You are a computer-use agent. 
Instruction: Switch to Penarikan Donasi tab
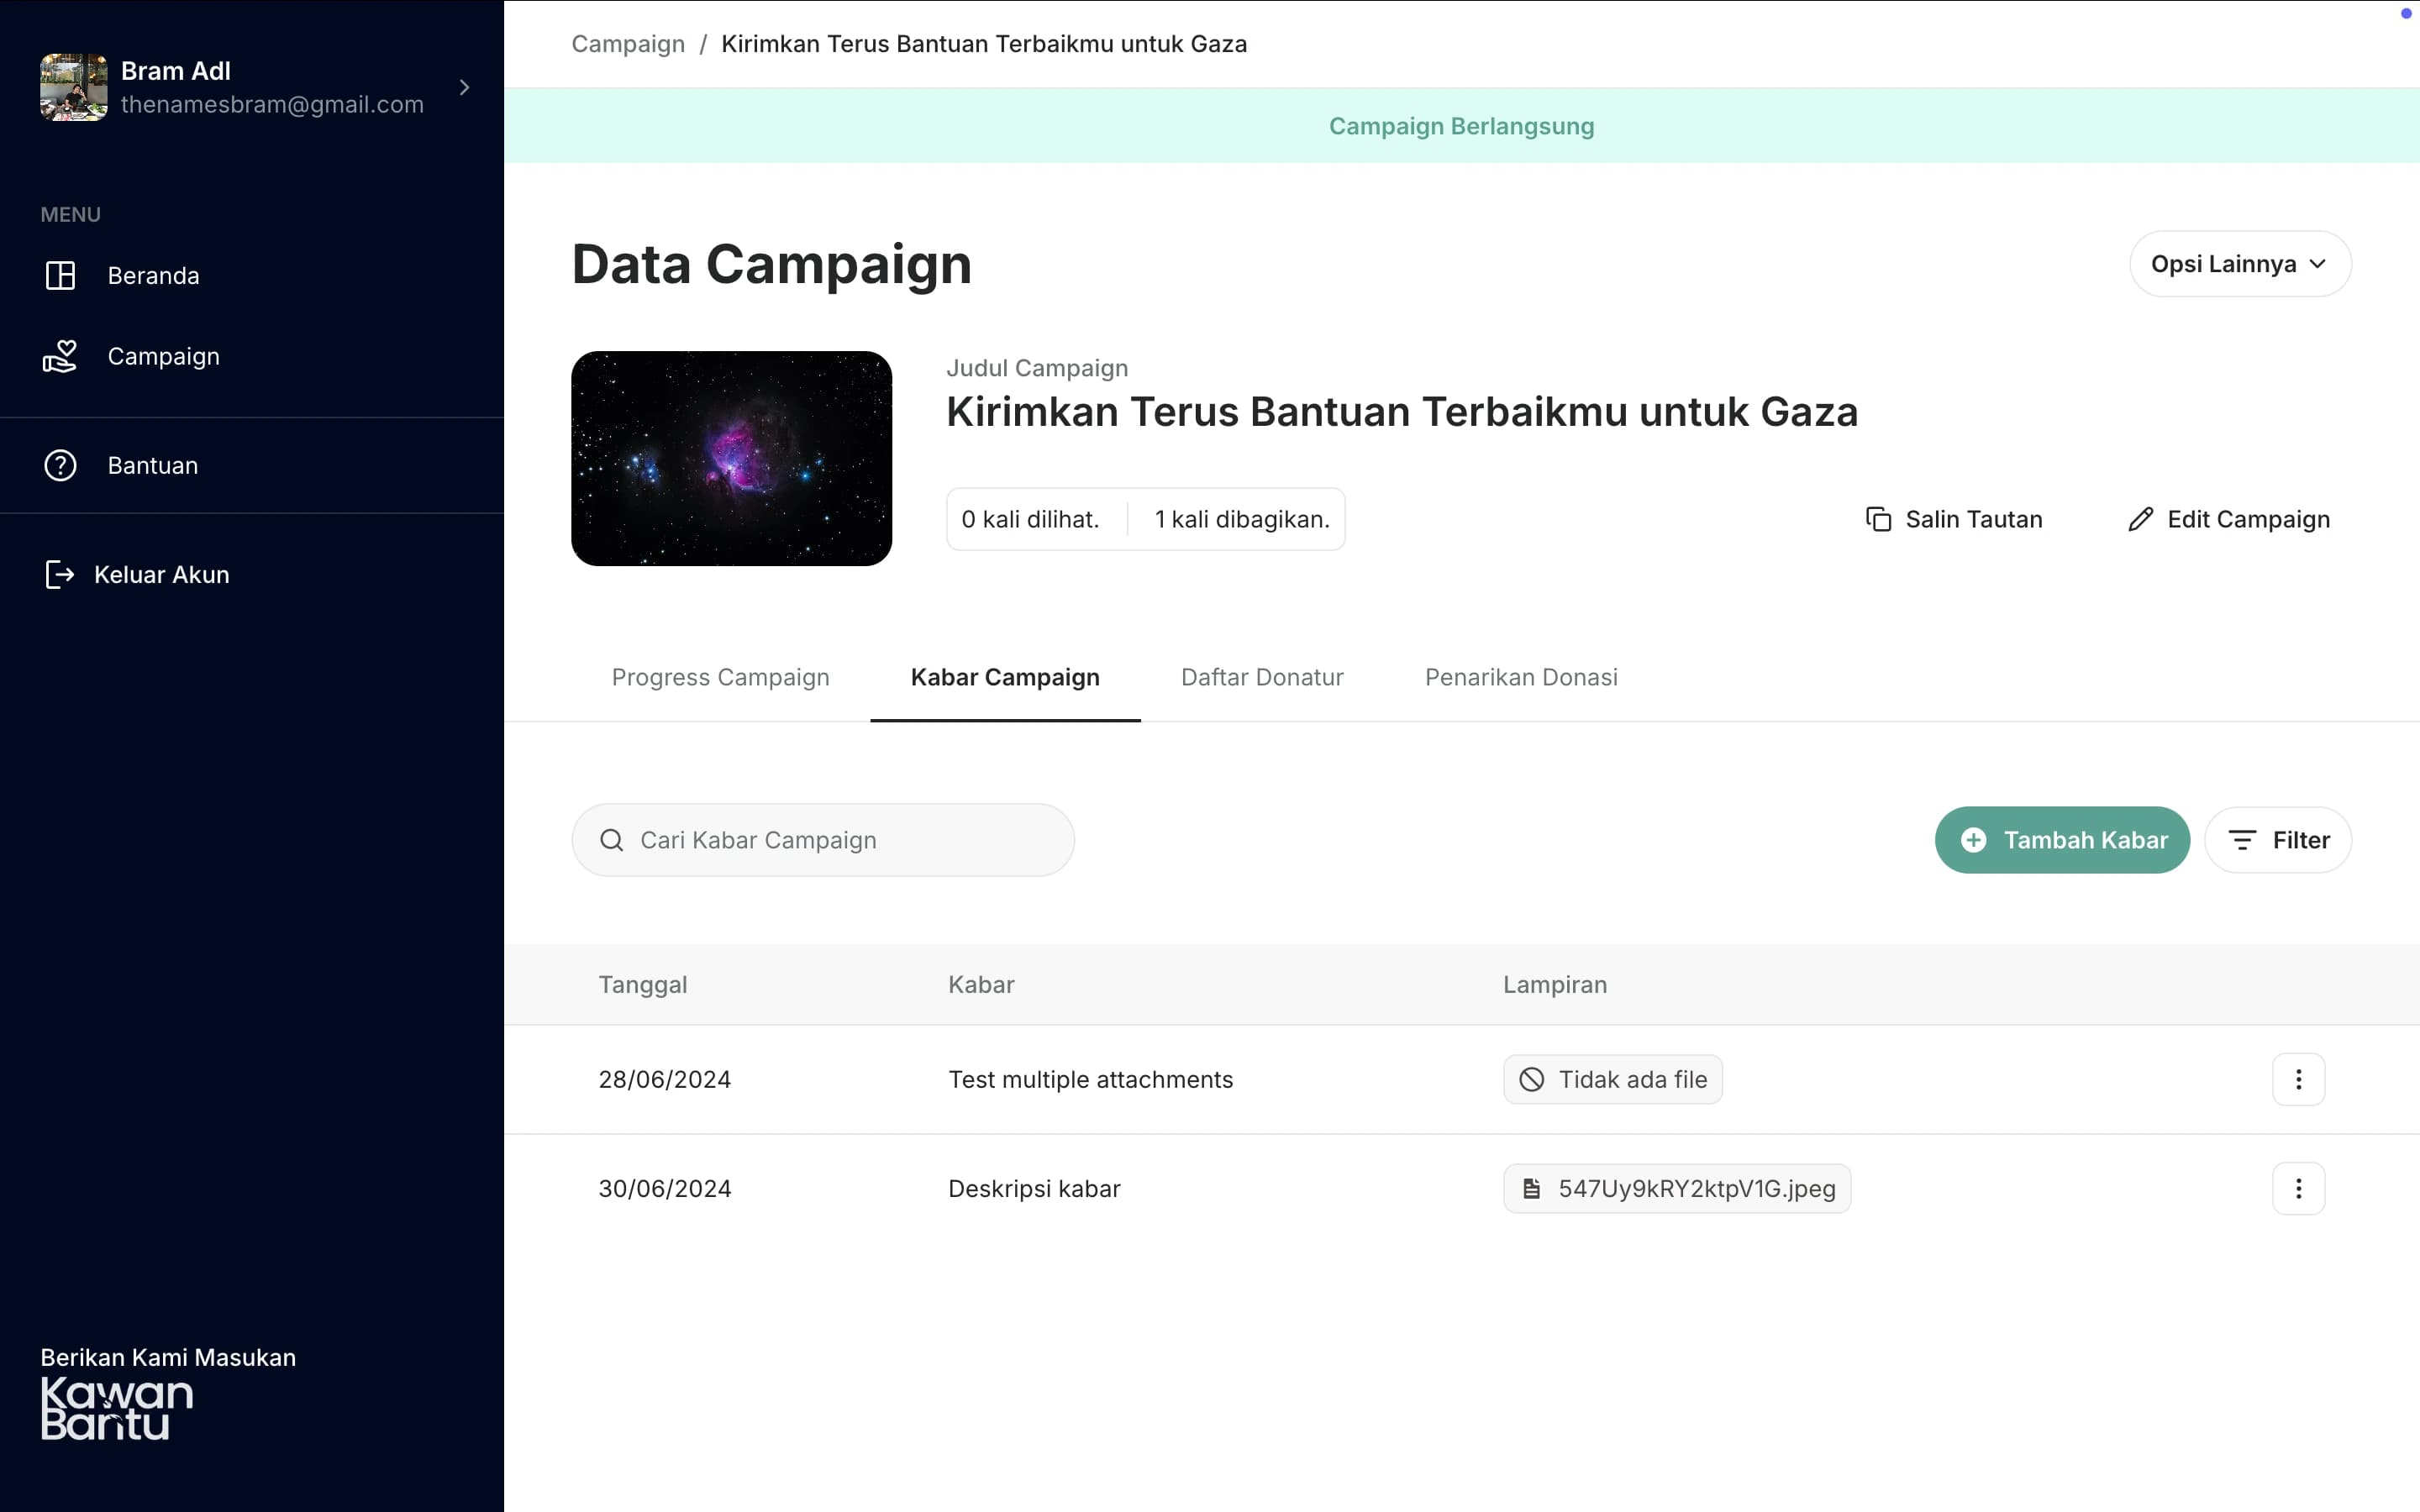click(x=1521, y=677)
